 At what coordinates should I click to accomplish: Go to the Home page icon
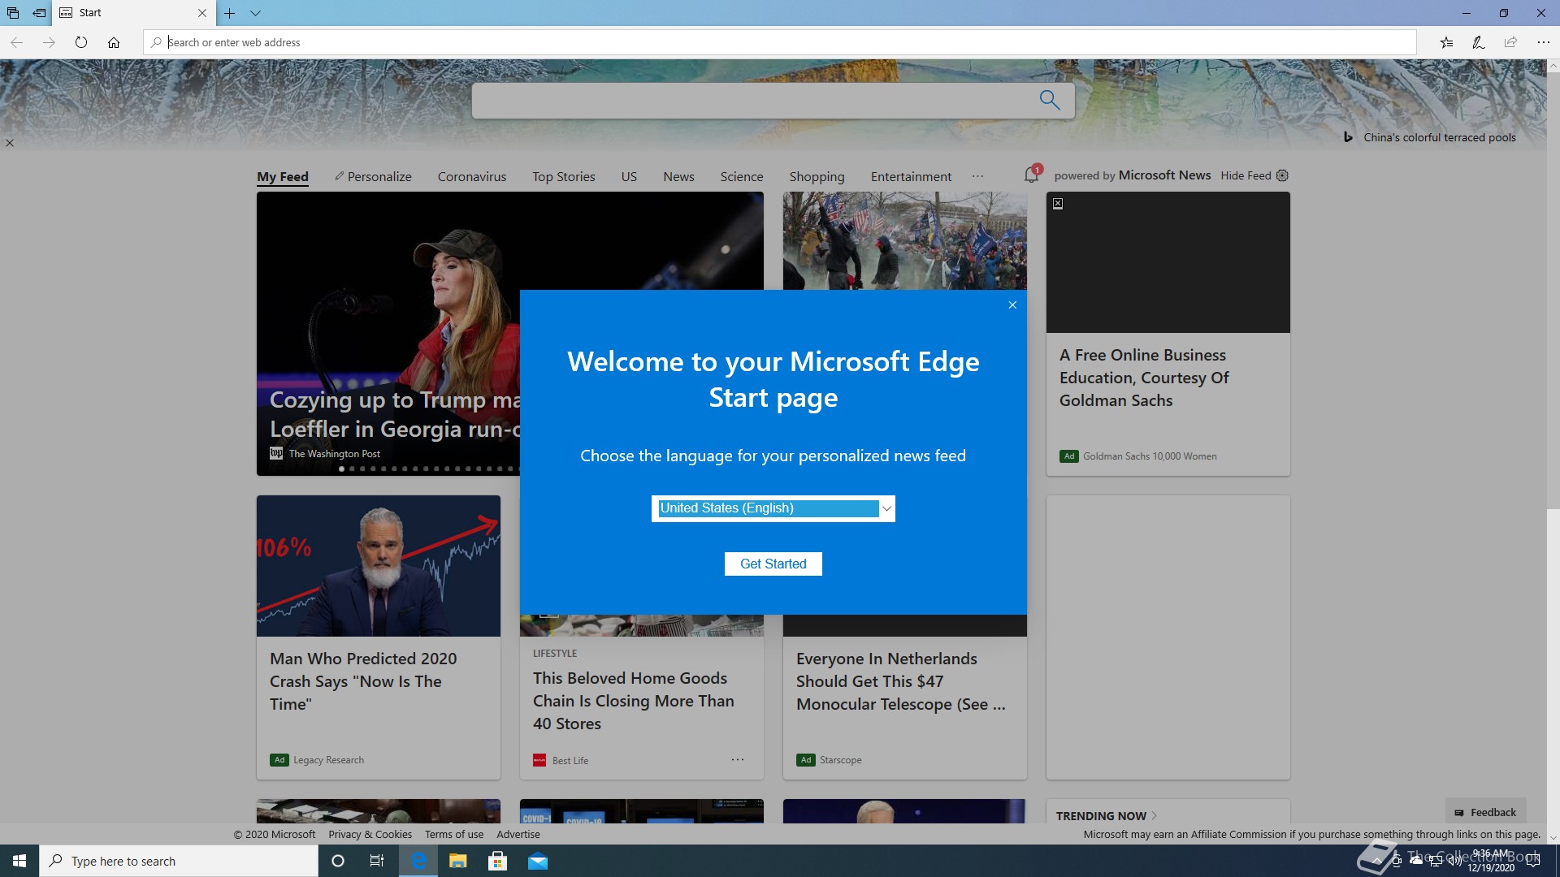click(114, 42)
